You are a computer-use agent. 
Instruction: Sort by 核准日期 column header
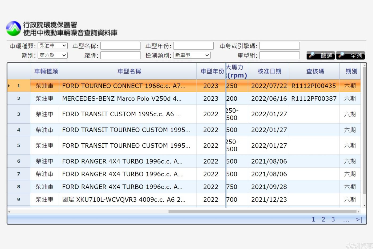(x=269, y=71)
